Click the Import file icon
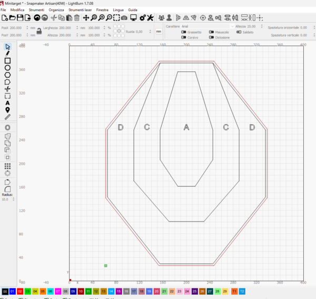The image size is (316, 299). click(x=27, y=18)
